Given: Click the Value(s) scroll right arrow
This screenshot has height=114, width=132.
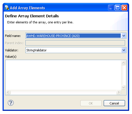Looking at the screenshot, I should [x=118, y=92].
